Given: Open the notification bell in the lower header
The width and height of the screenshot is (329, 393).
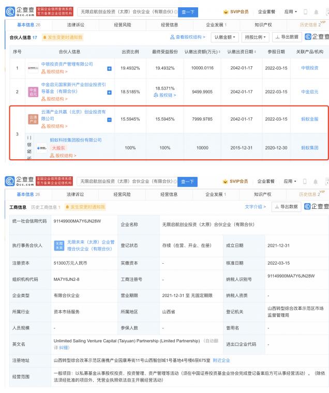Looking at the screenshot, I should click(316, 181).
